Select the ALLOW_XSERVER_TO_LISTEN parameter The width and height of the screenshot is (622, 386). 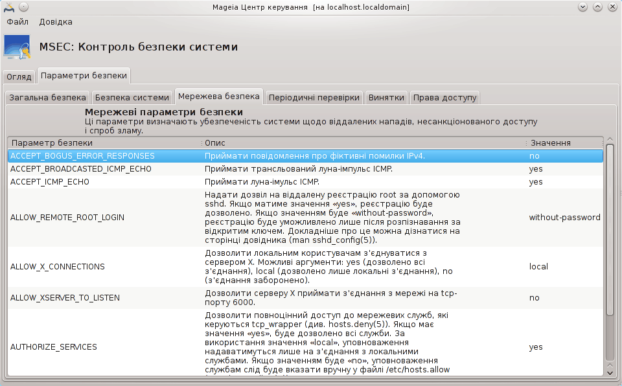click(65, 298)
